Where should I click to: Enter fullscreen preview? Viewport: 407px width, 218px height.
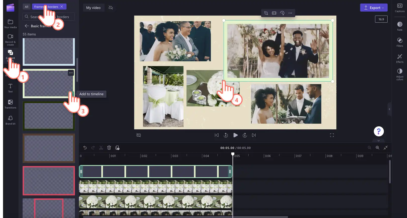click(x=332, y=135)
